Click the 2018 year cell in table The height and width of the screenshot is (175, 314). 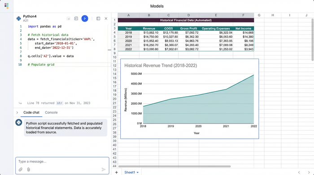[x=128, y=33]
